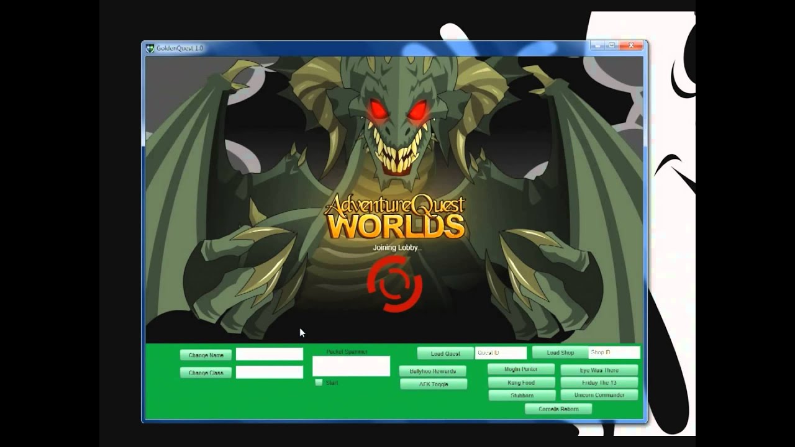795x447 pixels.
Task: Click the AFK Toggle button
Action: click(433, 384)
